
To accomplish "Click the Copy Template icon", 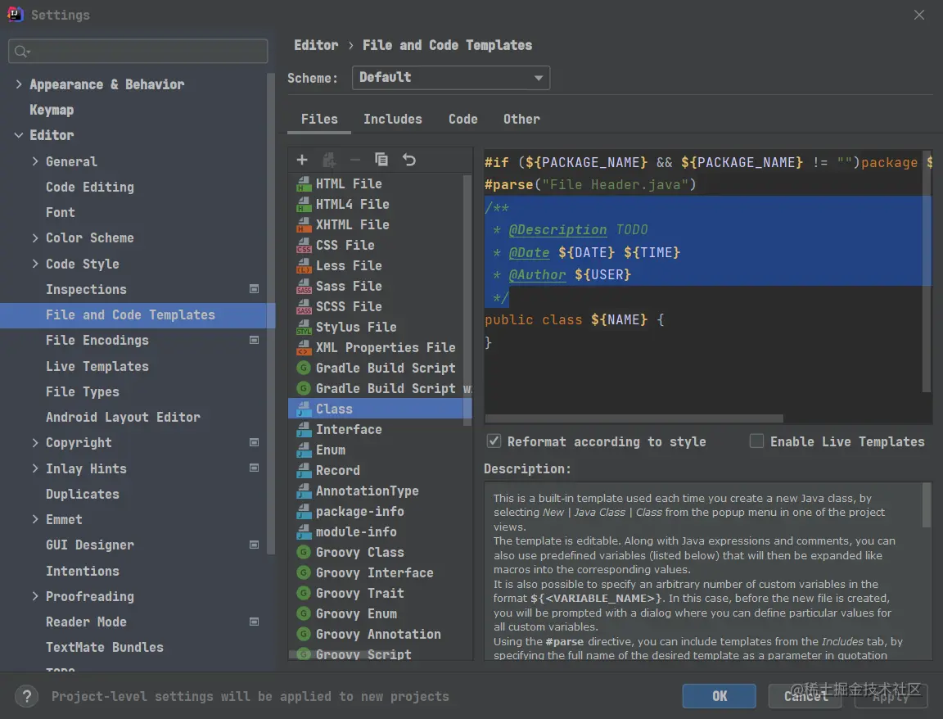I will click(x=381, y=160).
